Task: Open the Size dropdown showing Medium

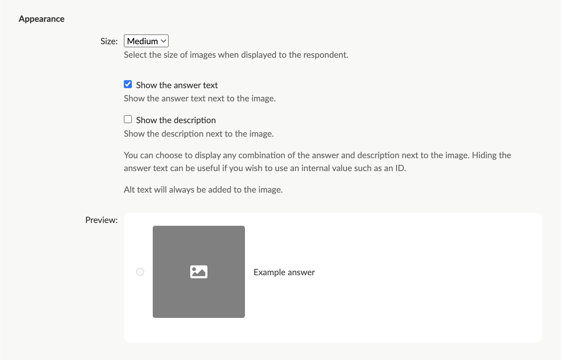Action: (x=146, y=41)
